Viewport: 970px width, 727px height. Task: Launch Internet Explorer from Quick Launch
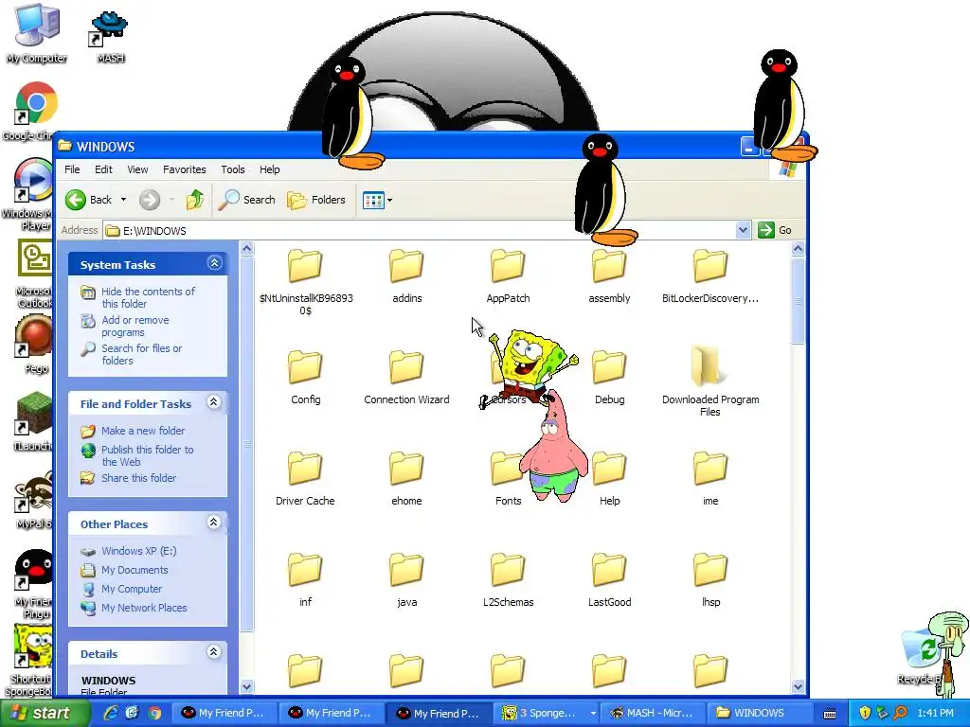tap(111, 713)
